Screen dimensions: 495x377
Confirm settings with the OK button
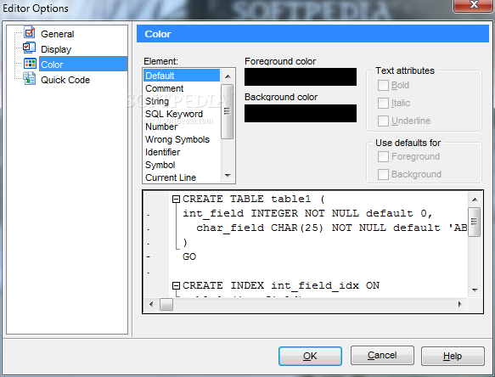(x=310, y=356)
